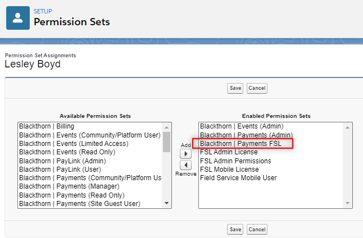Click the Available list scrollbar thumb
Viewport: 363px width, 238px height.
click(x=166, y=142)
